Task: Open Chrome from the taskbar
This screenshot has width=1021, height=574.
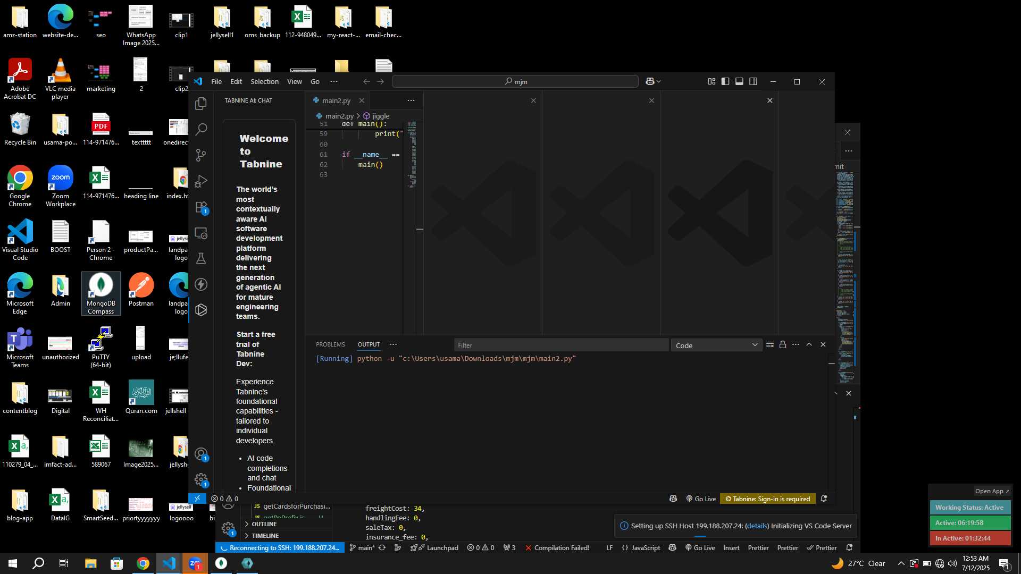Action: (x=143, y=563)
